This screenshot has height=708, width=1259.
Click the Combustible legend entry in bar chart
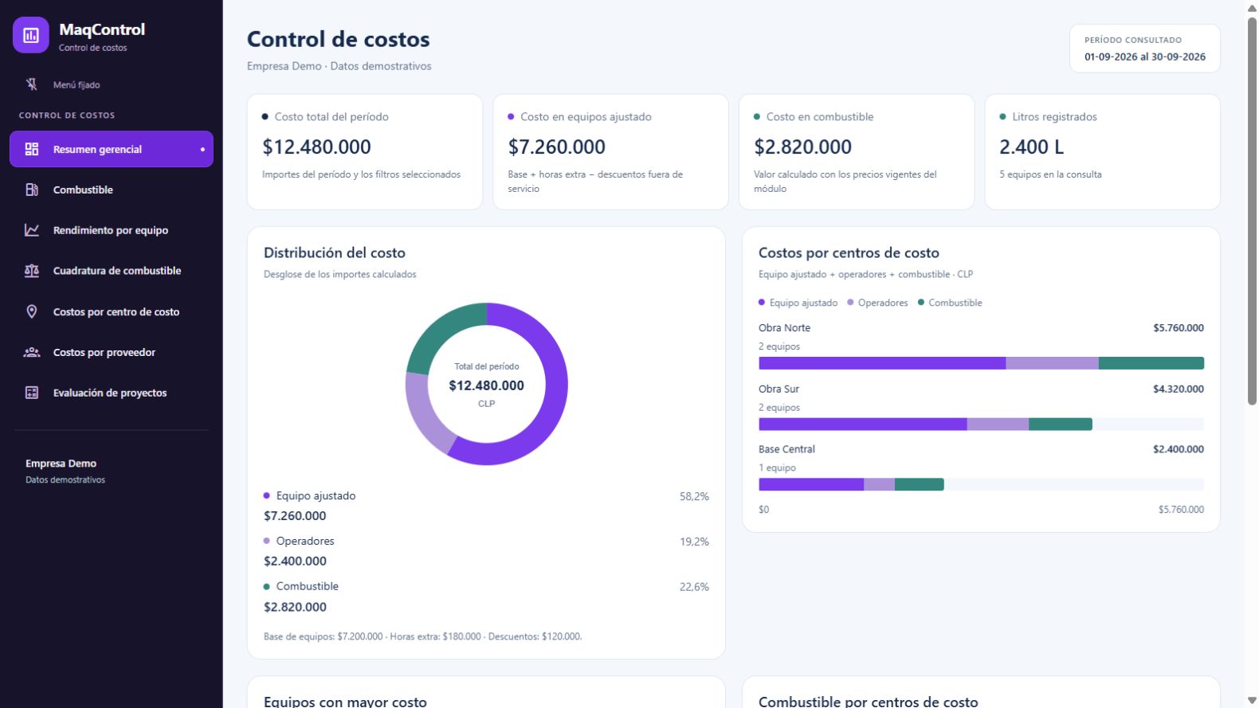point(950,303)
